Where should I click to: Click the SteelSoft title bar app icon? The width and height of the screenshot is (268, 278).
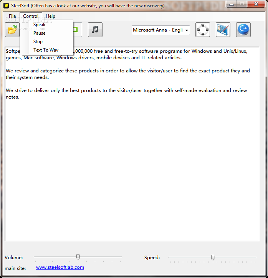(6, 6)
